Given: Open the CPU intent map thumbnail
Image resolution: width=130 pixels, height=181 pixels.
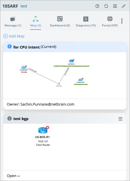Looking at the screenshot, I should (65, 75).
